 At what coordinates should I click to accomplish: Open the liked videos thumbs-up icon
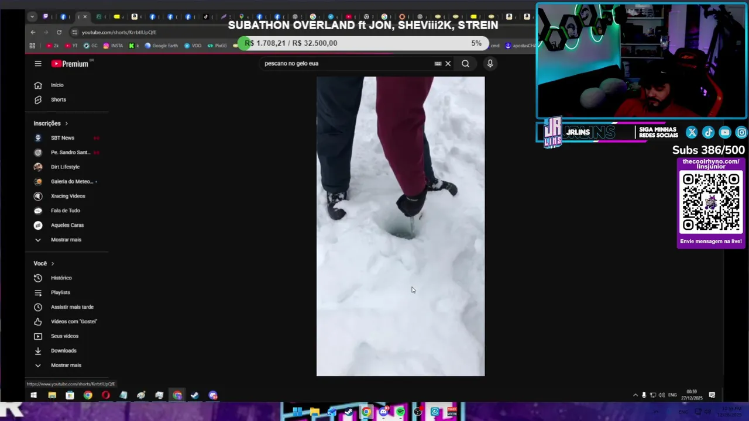coord(38,322)
